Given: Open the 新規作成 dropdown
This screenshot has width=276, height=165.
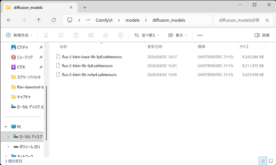Looking at the screenshot, I should click(x=19, y=35).
